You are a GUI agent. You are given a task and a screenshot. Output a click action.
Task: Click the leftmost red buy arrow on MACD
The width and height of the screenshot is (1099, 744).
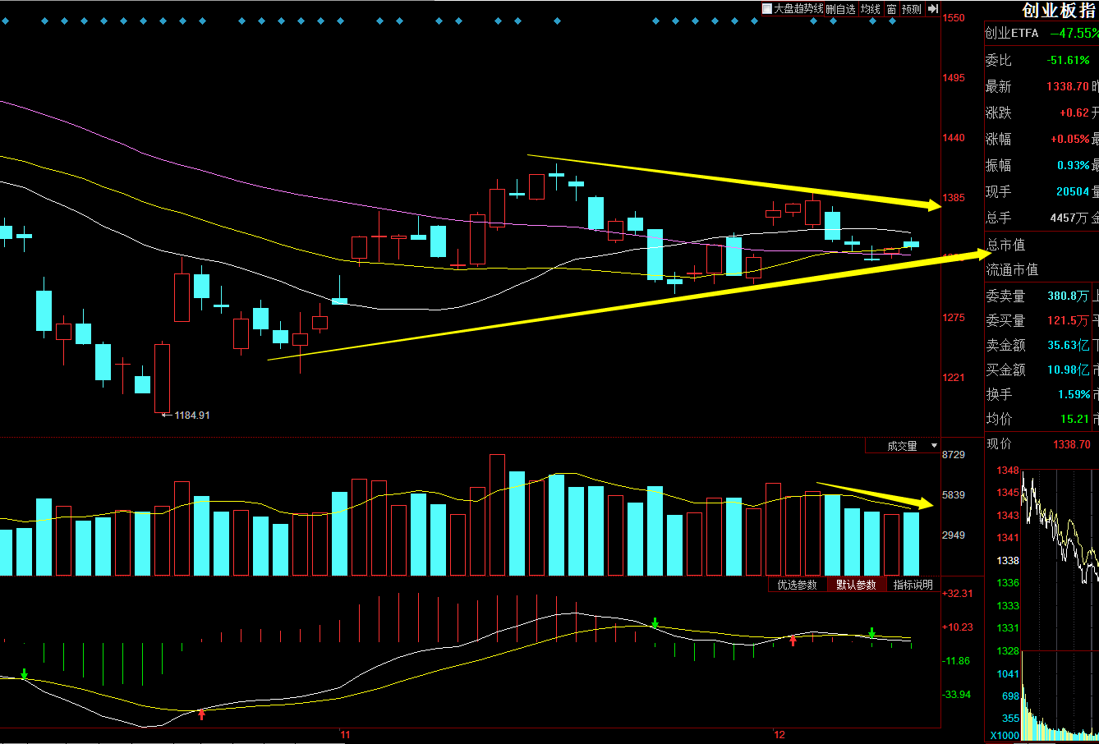pos(201,714)
